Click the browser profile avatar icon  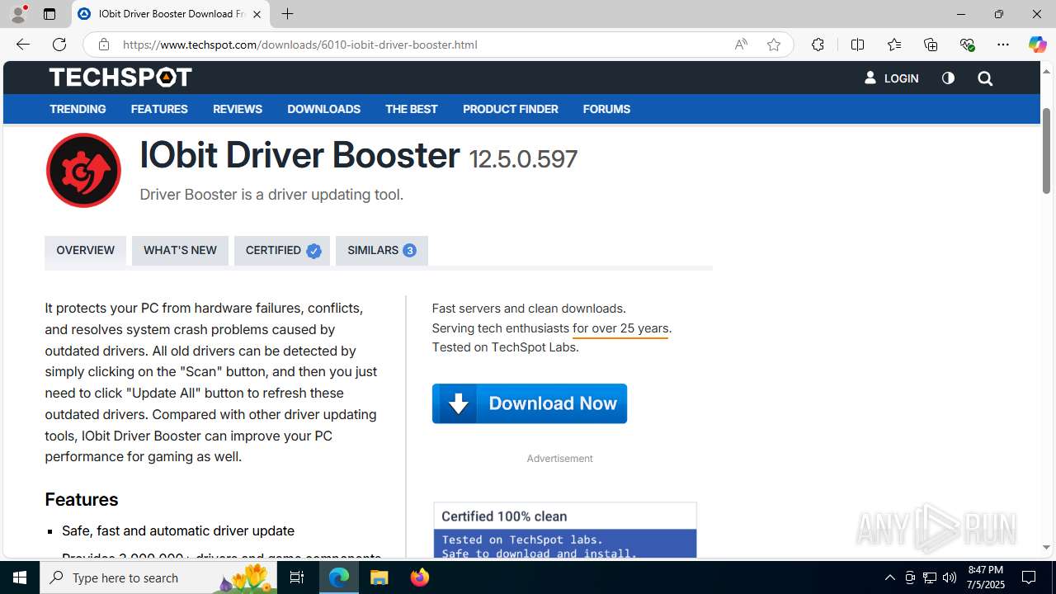pyautogui.click(x=18, y=14)
